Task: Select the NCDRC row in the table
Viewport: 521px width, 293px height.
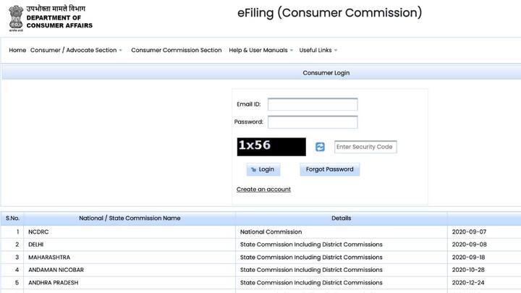Action: coord(38,232)
